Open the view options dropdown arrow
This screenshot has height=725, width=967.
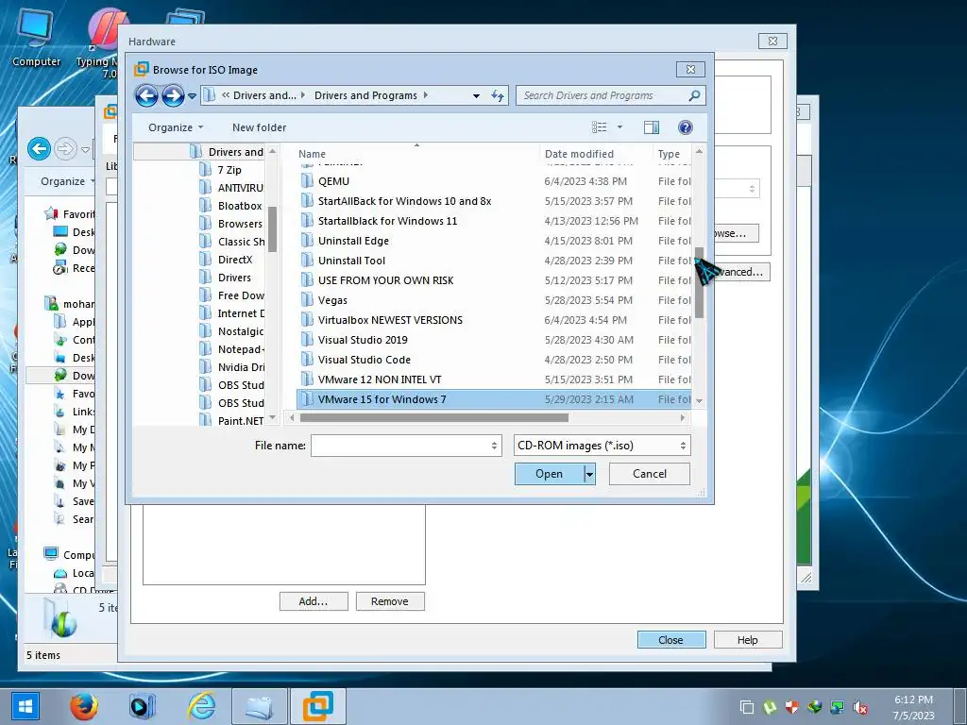(619, 127)
